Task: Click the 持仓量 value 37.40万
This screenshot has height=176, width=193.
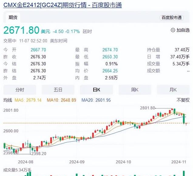Action: click(182, 50)
